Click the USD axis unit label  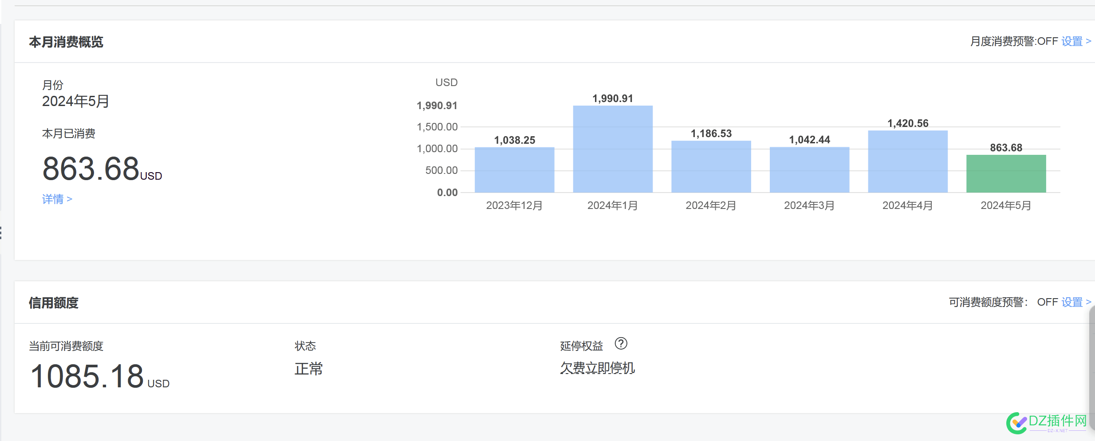[446, 83]
